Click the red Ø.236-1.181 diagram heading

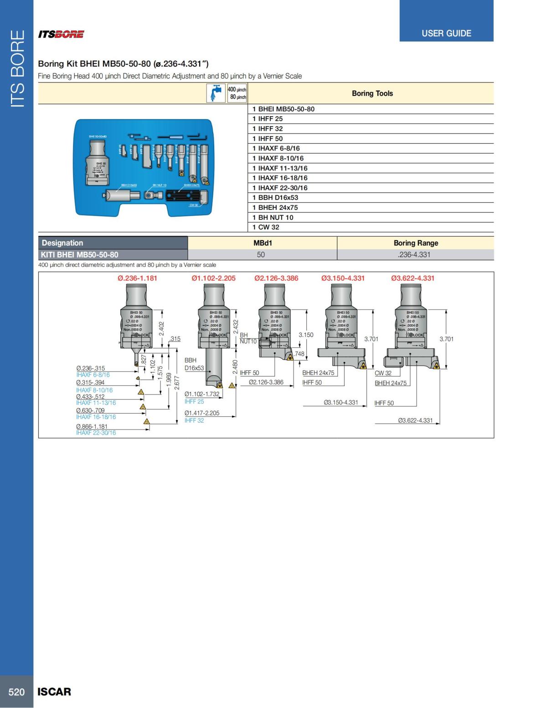[x=137, y=278]
